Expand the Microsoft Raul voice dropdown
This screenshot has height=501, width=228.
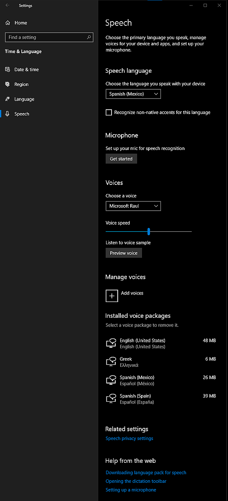[133, 206]
